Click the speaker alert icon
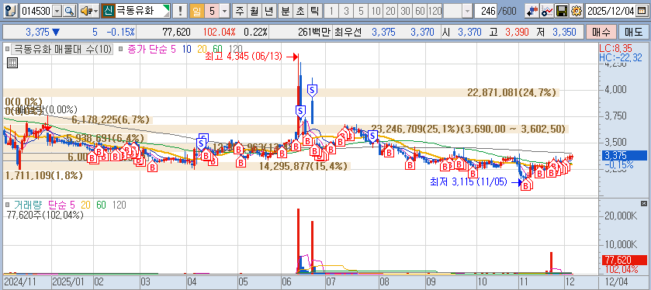The height and width of the screenshot is (290, 651). pyautogui.click(x=85, y=11)
